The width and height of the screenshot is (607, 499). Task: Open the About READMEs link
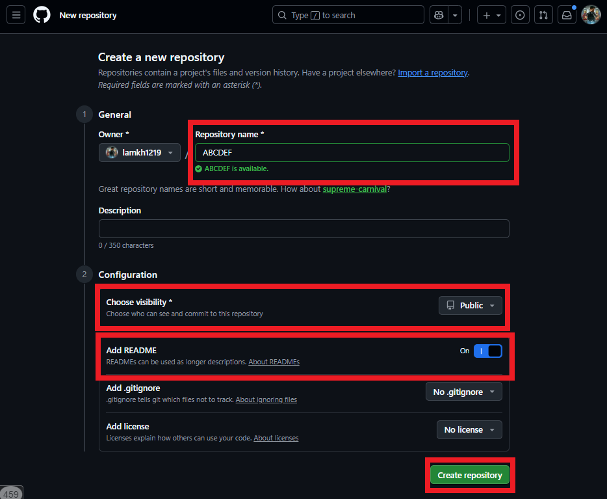click(274, 362)
